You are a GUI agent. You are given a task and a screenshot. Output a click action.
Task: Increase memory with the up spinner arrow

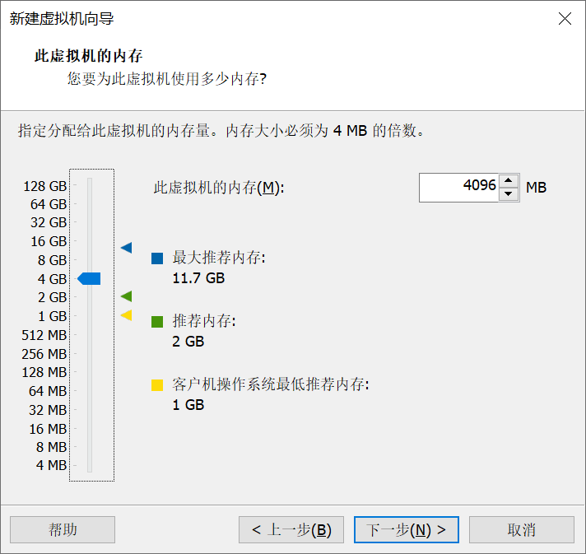(509, 181)
